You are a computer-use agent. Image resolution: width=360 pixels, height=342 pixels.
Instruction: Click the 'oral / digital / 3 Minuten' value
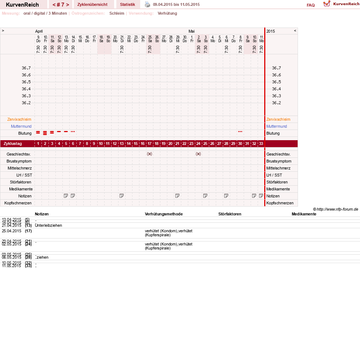click(x=45, y=13)
